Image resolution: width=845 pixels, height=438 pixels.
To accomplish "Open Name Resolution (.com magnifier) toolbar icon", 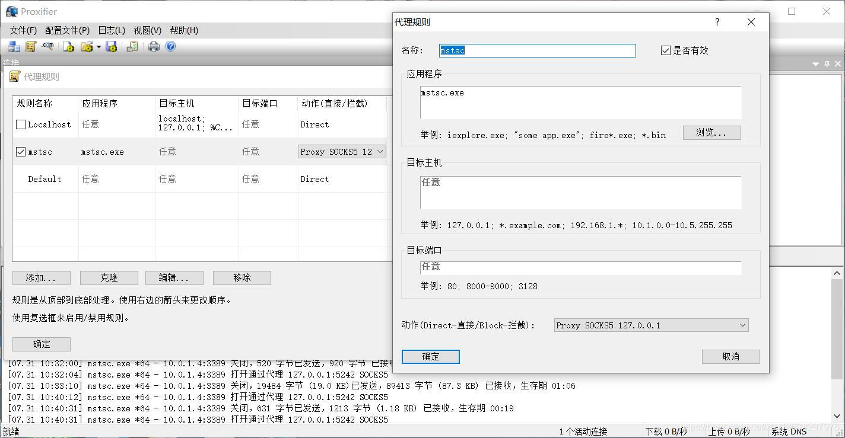I will pos(48,46).
